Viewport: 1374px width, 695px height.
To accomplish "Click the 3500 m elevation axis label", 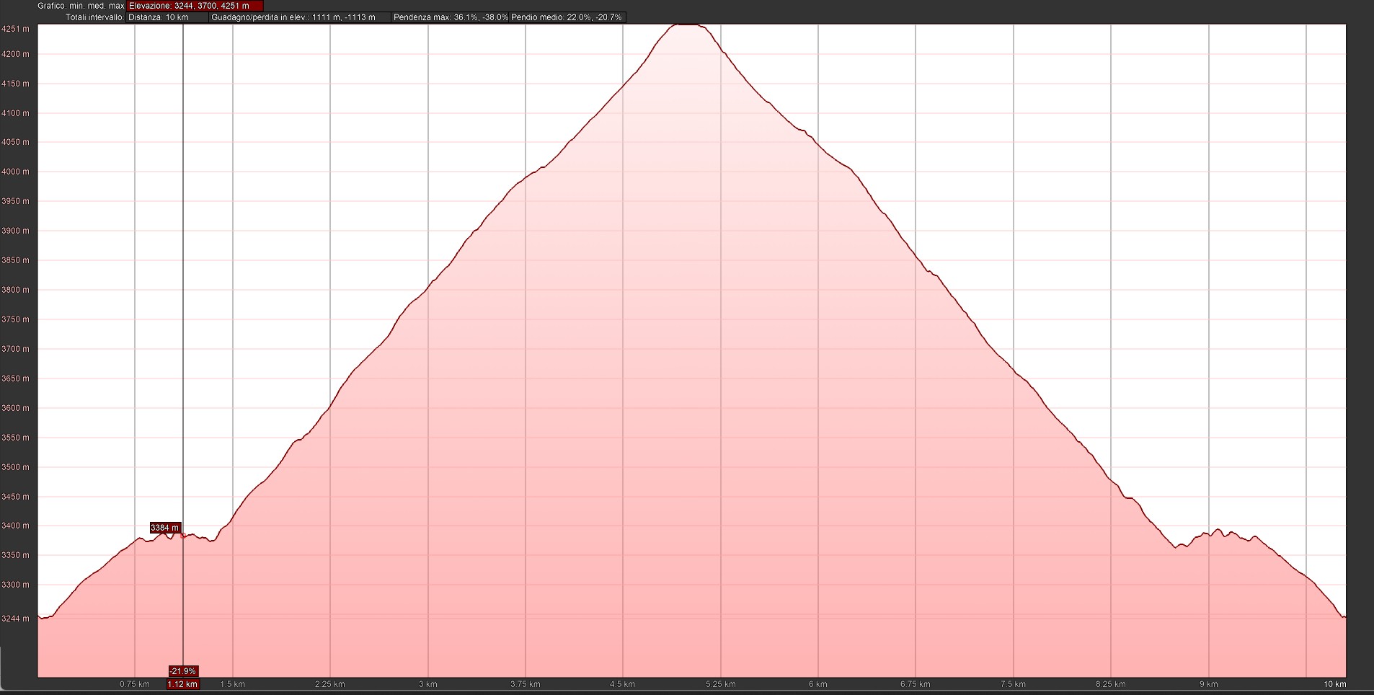I will 16,467.
